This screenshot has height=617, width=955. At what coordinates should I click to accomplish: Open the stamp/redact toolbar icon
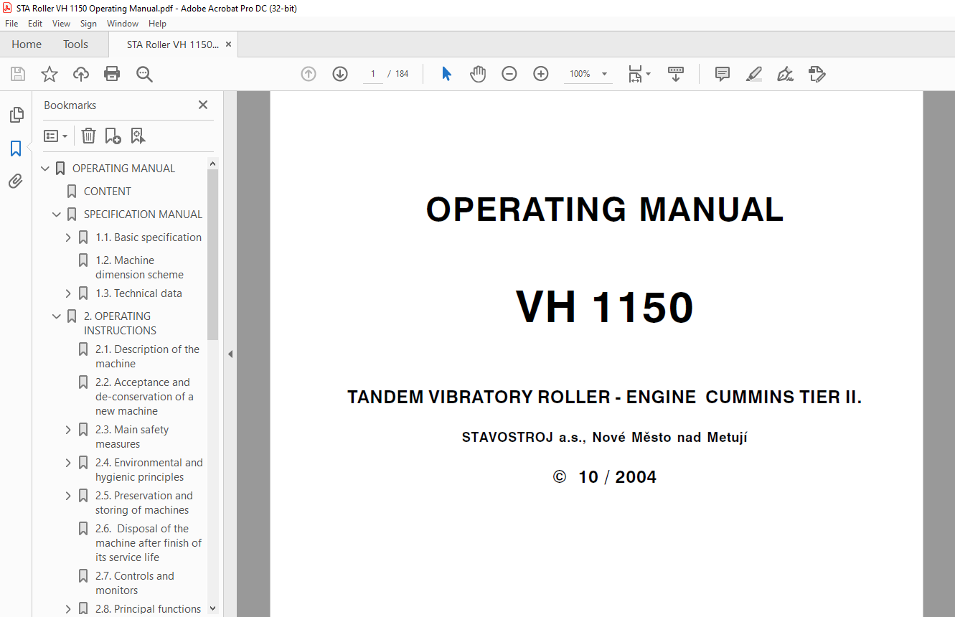[817, 74]
